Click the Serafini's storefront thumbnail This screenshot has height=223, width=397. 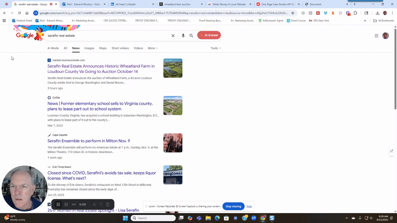[173, 175]
